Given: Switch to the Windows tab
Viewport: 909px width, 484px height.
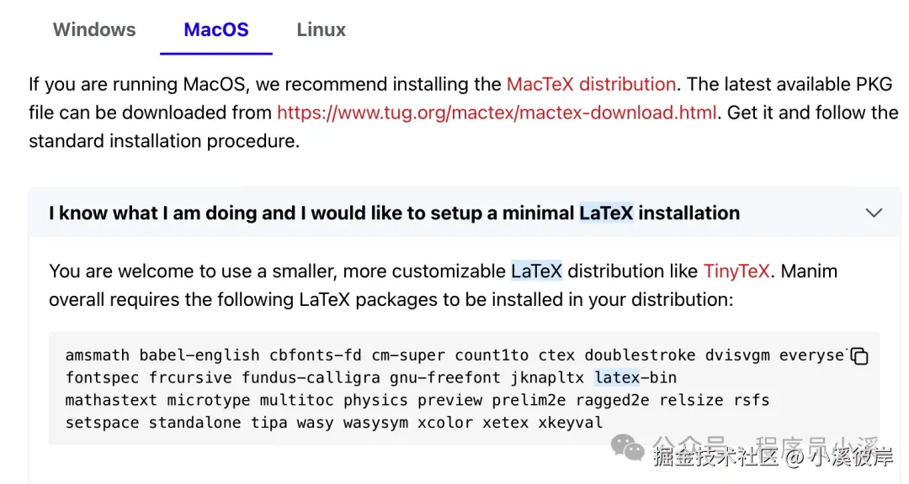Looking at the screenshot, I should pyautogui.click(x=94, y=30).
